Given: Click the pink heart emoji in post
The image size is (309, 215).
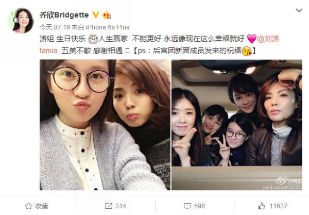Looking at the screenshot, I should 252,39.
